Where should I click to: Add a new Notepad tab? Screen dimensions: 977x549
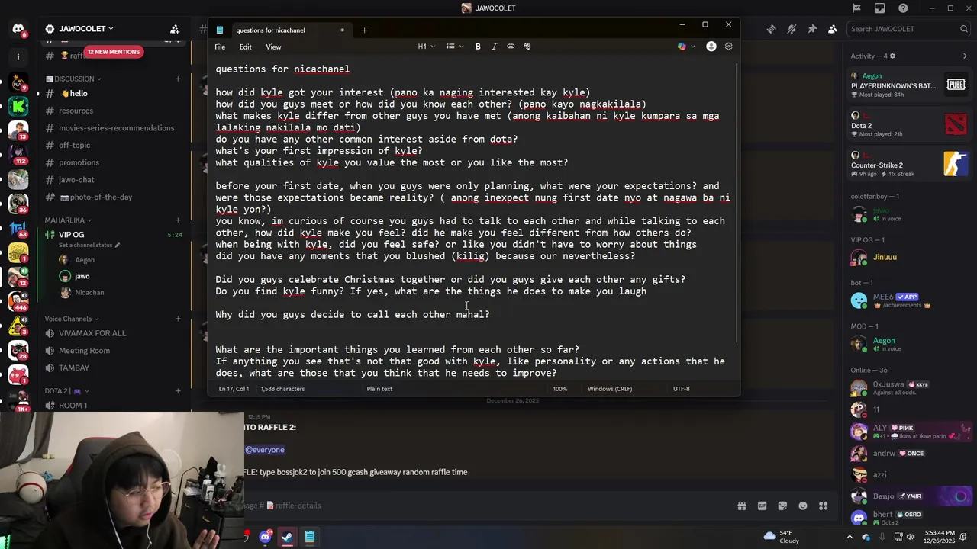tap(364, 30)
